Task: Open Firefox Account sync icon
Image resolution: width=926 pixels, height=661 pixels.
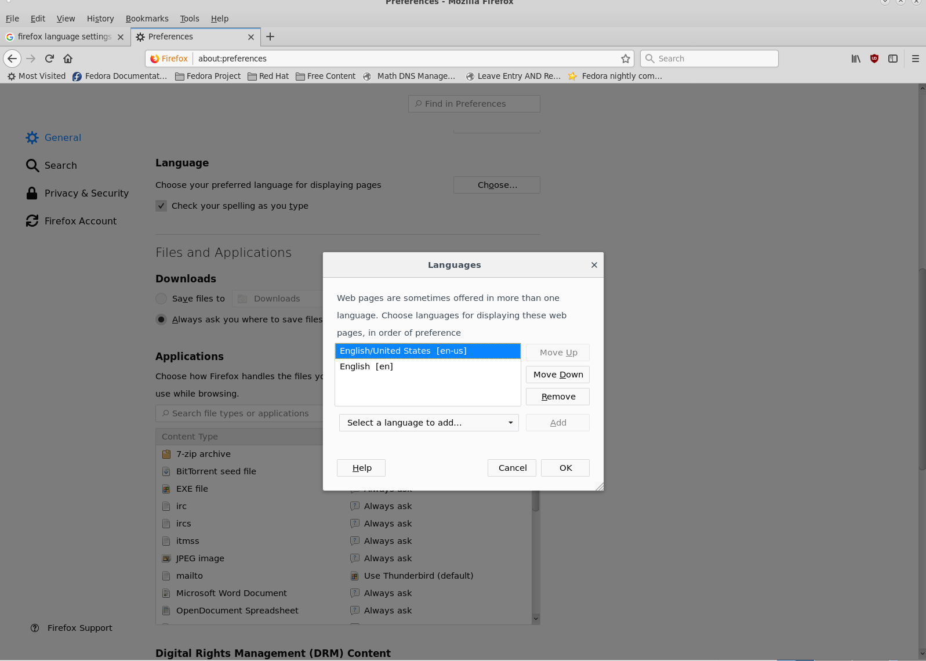Action: (x=32, y=221)
